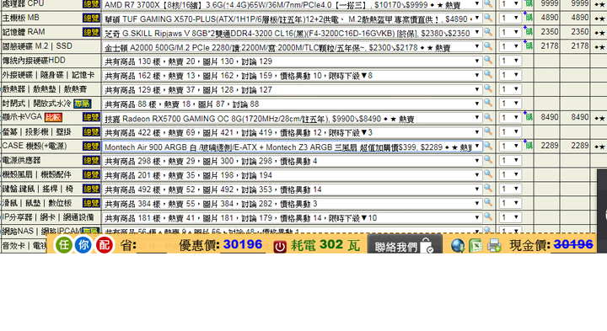Click the 2289 price in the CASE row
This screenshot has height=331, width=607.
point(550,146)
